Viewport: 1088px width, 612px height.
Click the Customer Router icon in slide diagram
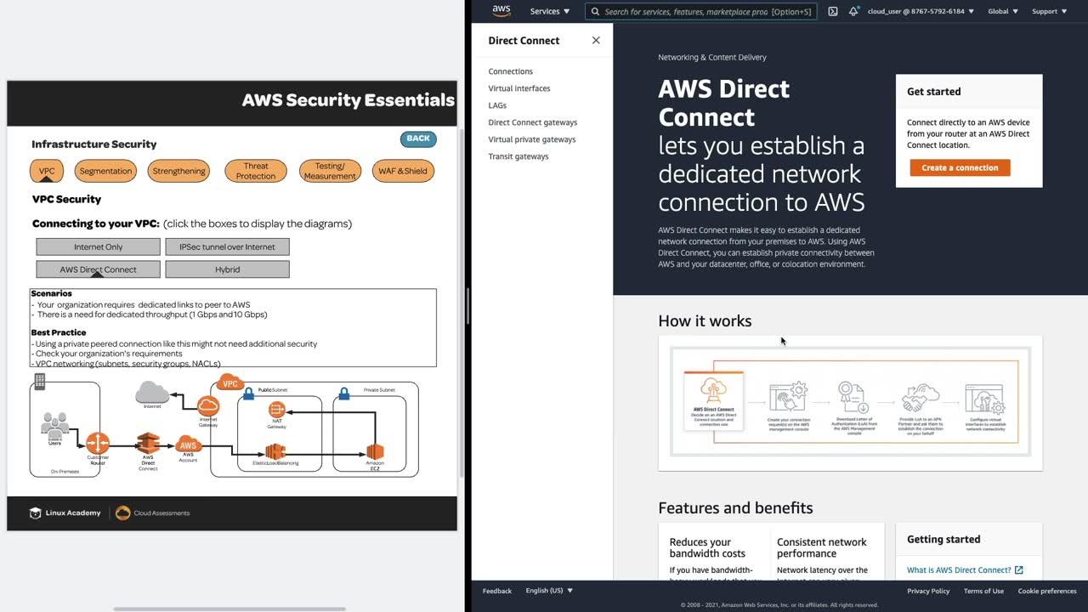click(98, 444)
